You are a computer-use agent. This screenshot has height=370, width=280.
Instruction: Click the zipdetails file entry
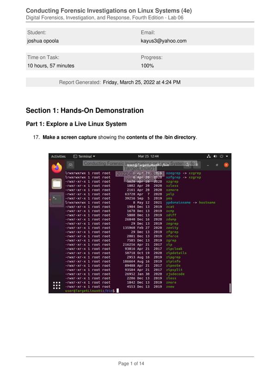click(x=177, y=253)
